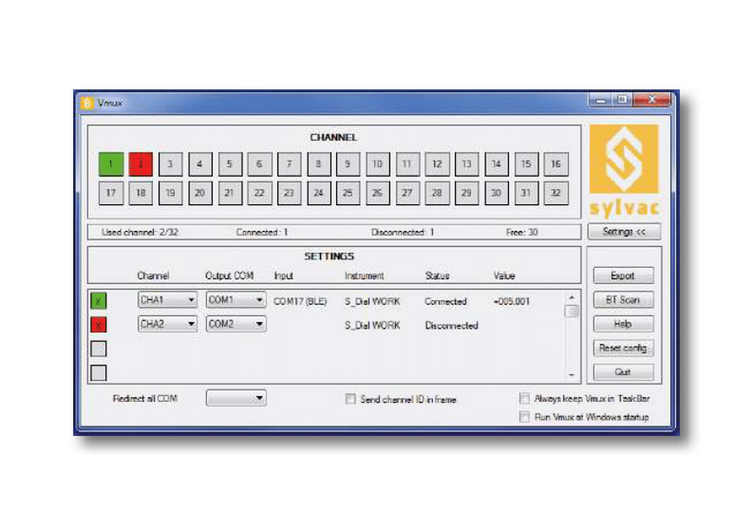This screenshot has height=528, width=754.
Task: Click settings list scrollbar down arrow
Action: 572,375
